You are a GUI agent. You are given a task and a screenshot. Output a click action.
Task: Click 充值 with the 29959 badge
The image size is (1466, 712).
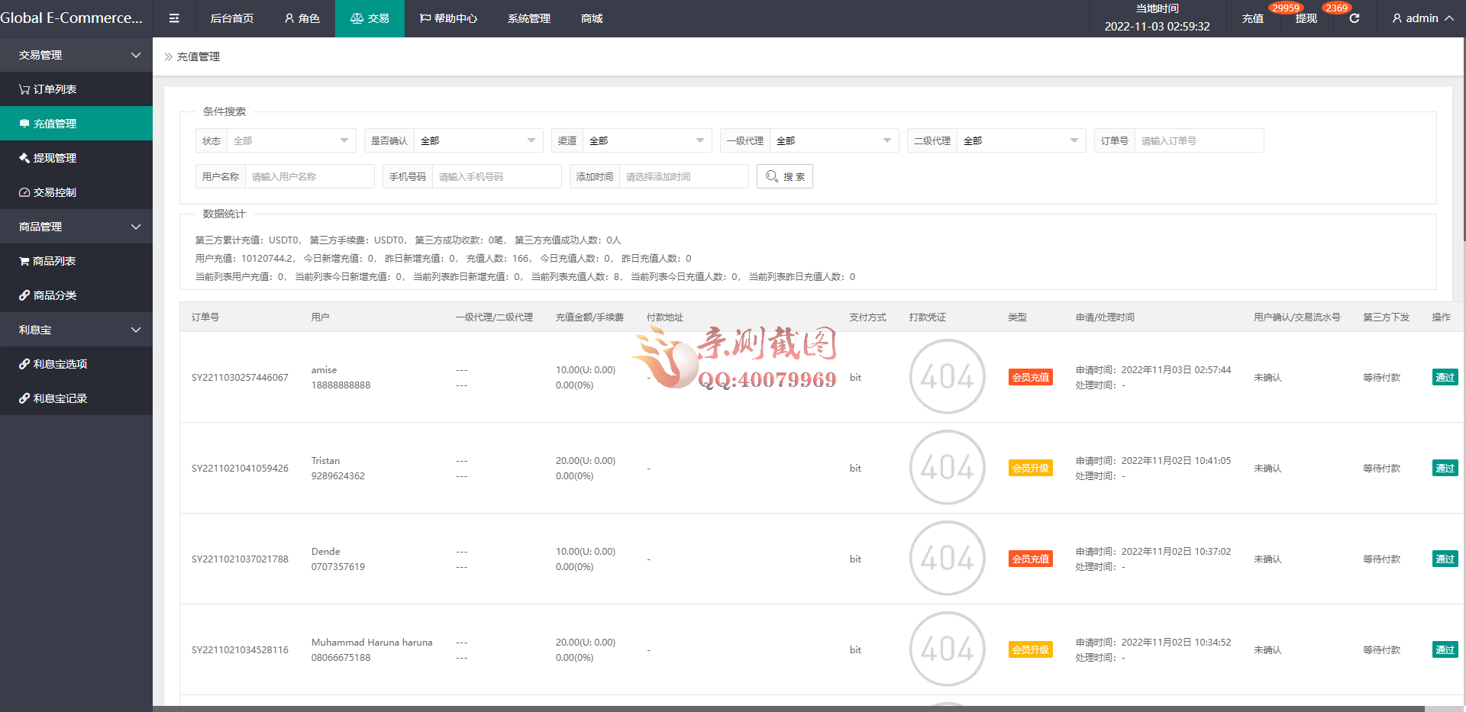tap(1252, 18)
